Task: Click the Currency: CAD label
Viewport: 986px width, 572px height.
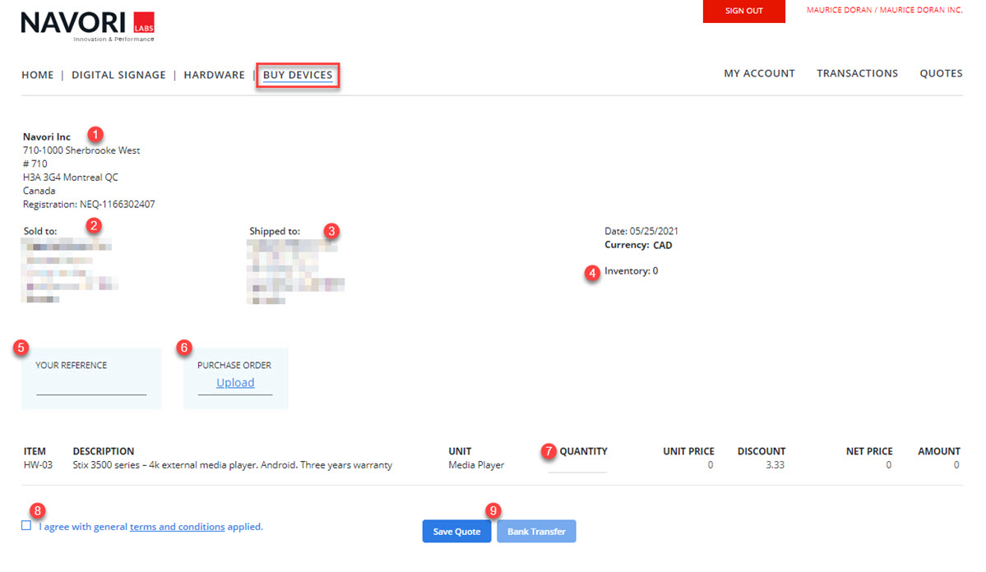Action: (x=638, y=245)
